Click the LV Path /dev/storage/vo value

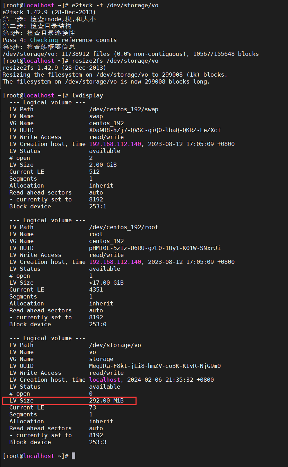pyautogui.click(x=115, y=345)
